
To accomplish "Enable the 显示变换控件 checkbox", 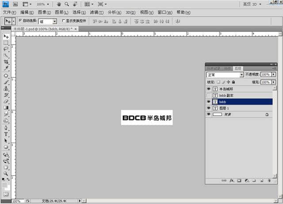I will [63, 21].
